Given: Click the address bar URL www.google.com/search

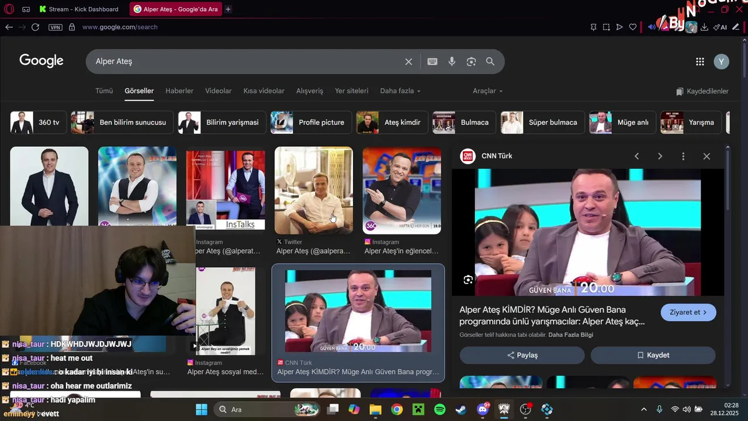Looking at the screenshot, I should [120, 27].
